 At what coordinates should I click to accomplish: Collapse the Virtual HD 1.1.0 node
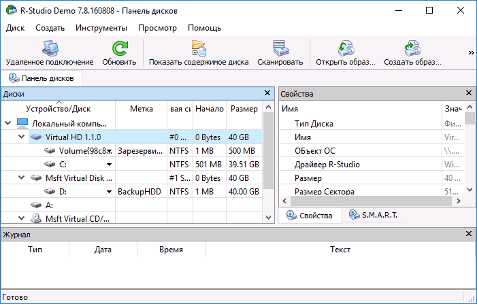[x=22, y=137]
